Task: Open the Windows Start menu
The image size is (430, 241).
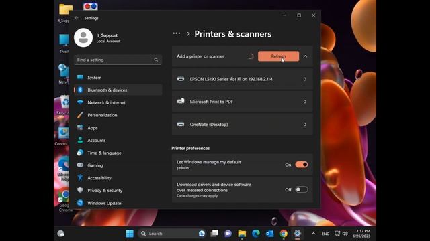Action: pyautogui.click(x=130, y=234)
